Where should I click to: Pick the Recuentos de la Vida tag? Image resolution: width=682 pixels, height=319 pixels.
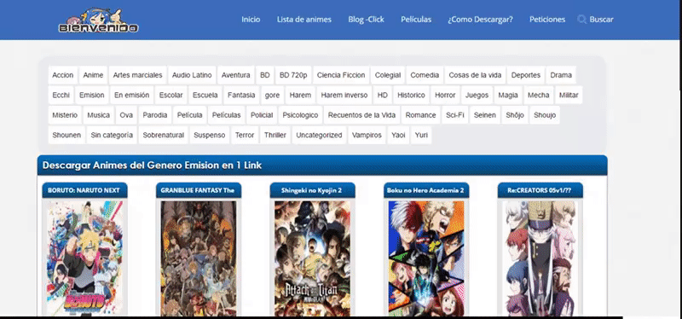(x=361, y=115)
